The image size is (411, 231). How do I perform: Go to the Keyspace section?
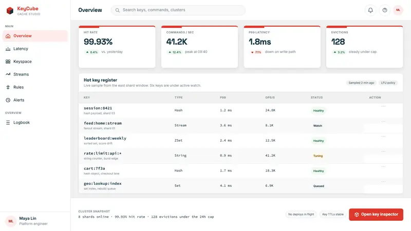click(x=35, y=62)
